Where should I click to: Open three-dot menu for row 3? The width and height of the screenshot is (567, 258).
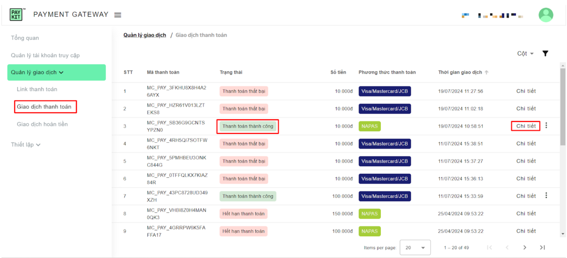pyautogui.click(x=546, y=125)
